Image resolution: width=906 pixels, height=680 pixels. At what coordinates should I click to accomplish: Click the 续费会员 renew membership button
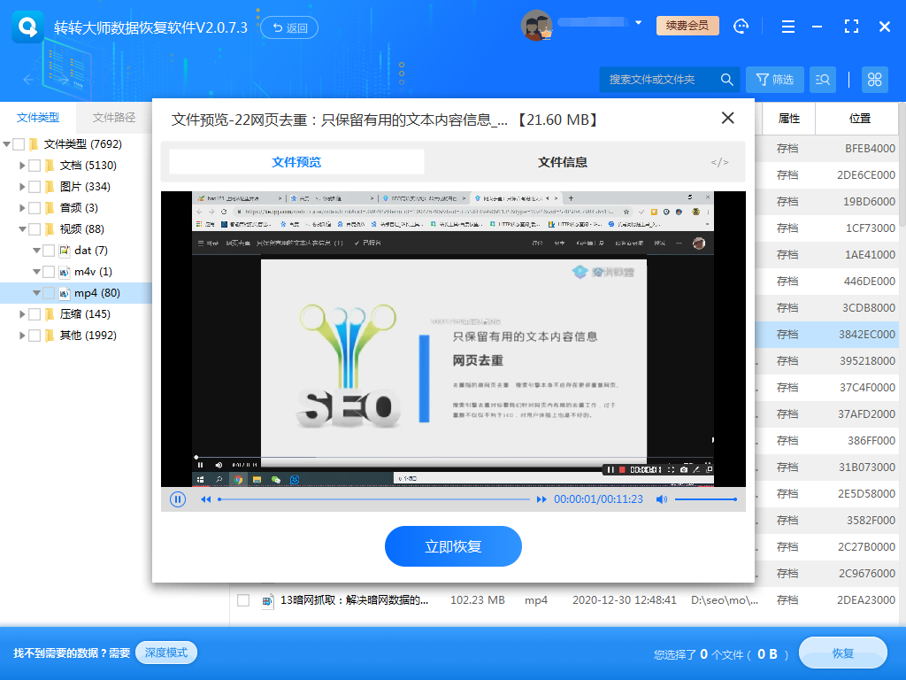[687, 26]
